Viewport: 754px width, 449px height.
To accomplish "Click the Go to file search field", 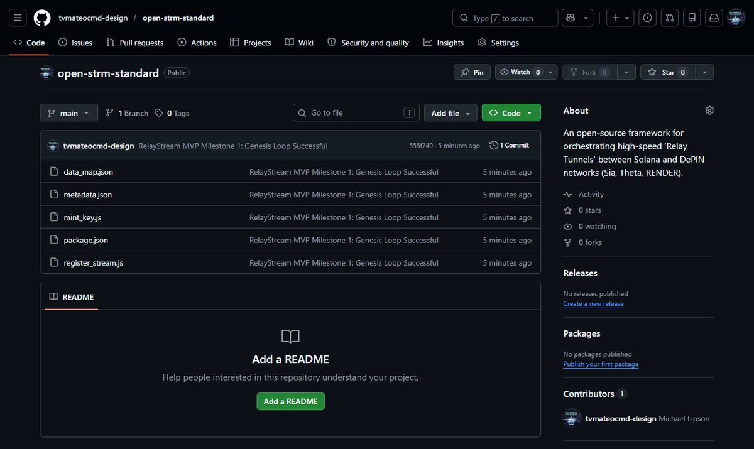I will (356, 113).
